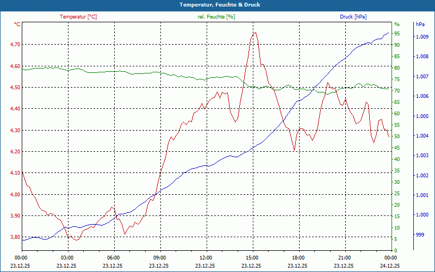Click the 80 humidity axis value

point(397,67)
